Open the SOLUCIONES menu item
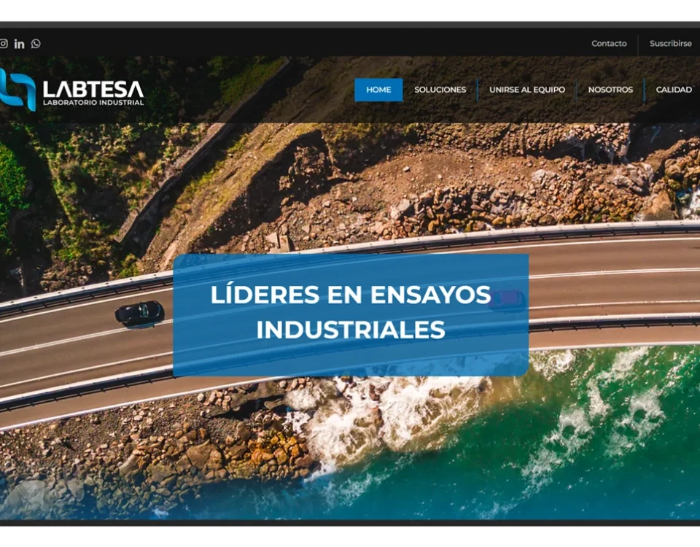 [x=440, y=90]
